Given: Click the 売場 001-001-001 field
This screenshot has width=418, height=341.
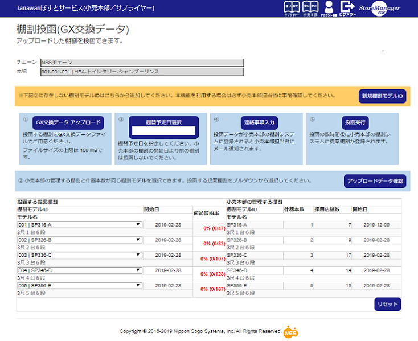Looking at the screenshot, I should point(142,72).
